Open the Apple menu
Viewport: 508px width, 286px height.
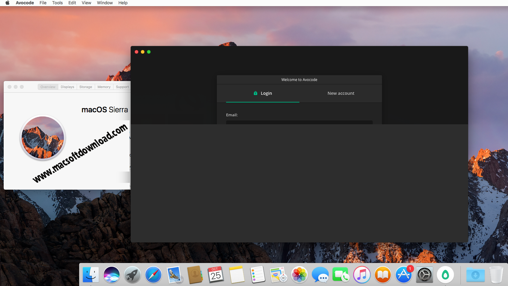tap(7, 3)
